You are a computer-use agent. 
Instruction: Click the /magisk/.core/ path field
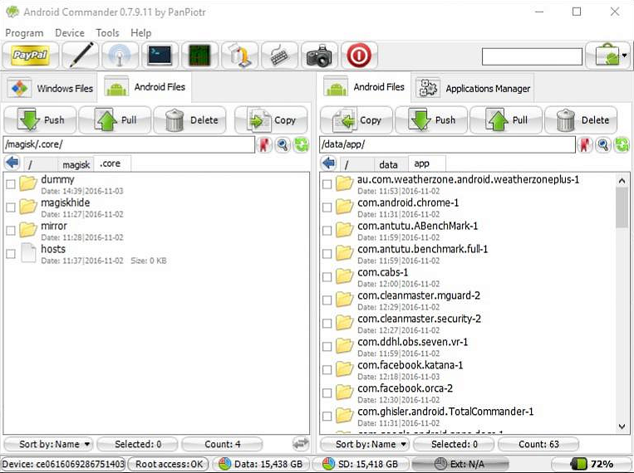click(x=129, y=144)
